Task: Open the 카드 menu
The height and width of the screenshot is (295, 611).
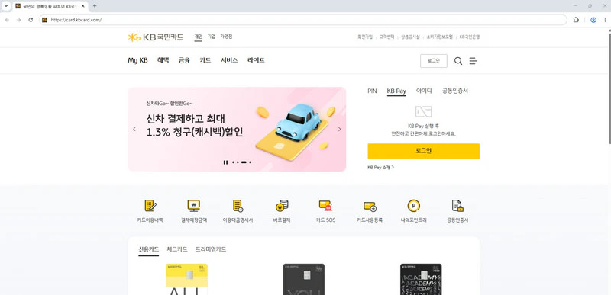Action: pos(205,60)
